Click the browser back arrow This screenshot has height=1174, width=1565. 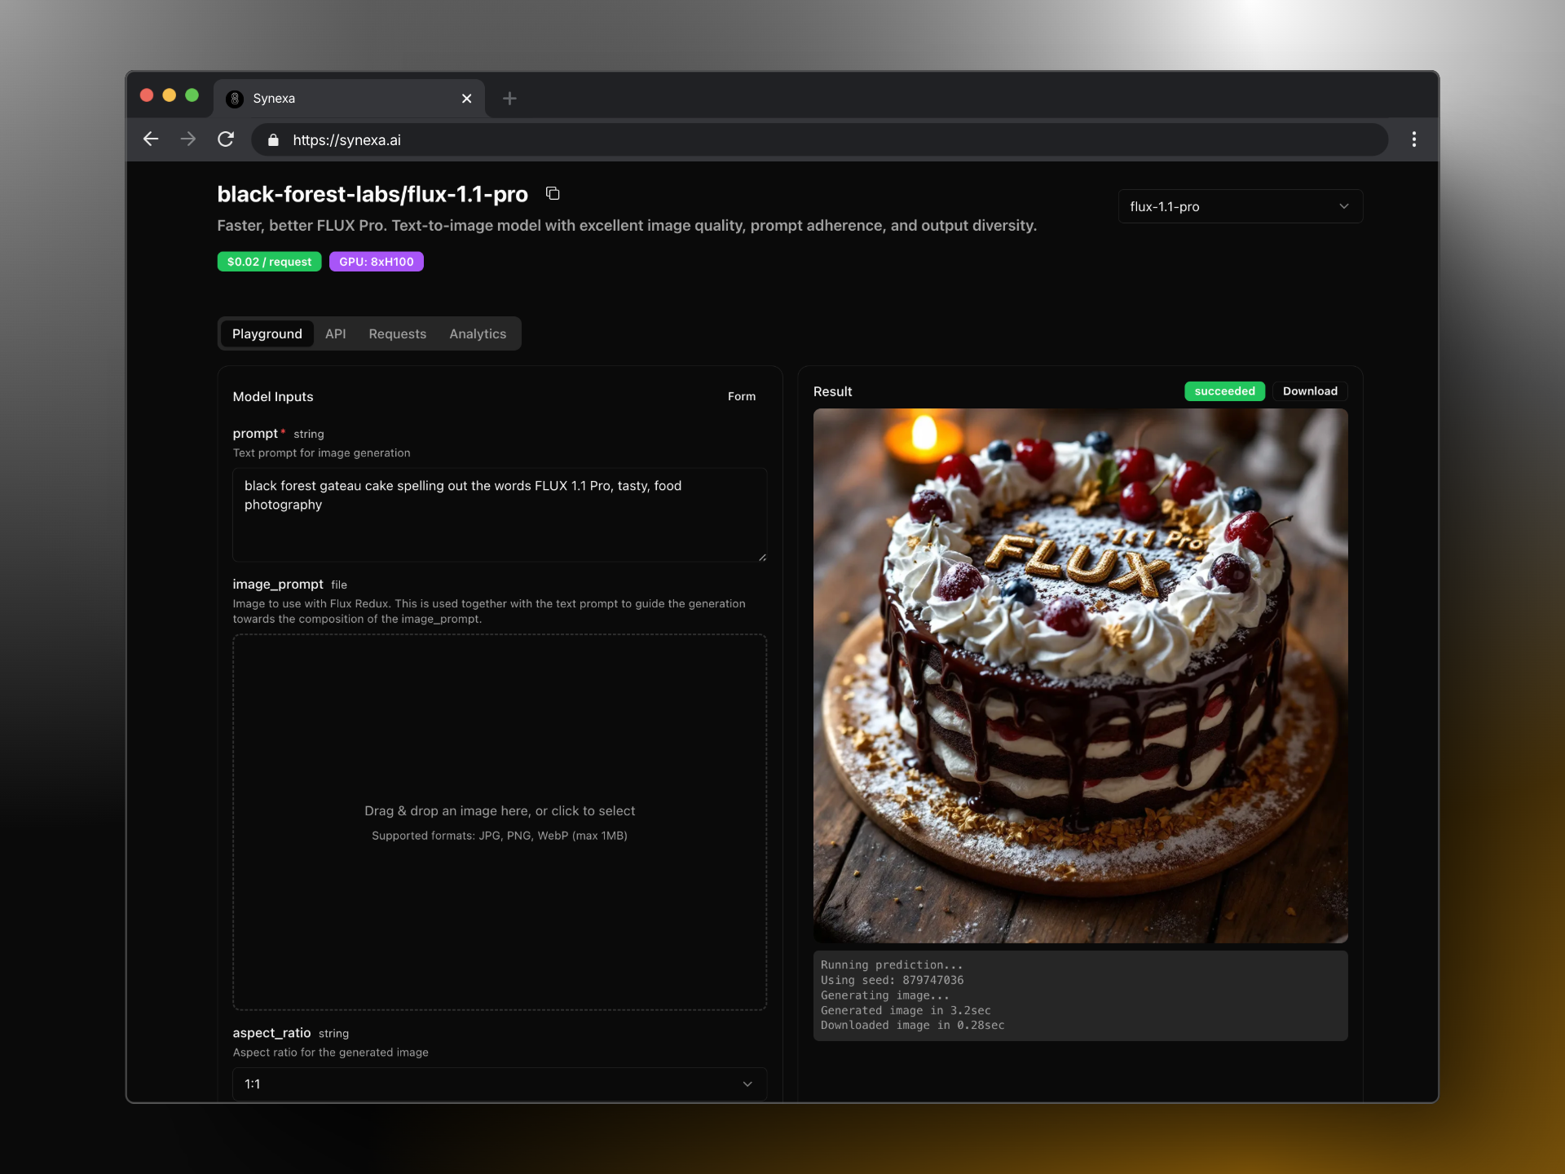pyautogui.click(x=151, y=139)
